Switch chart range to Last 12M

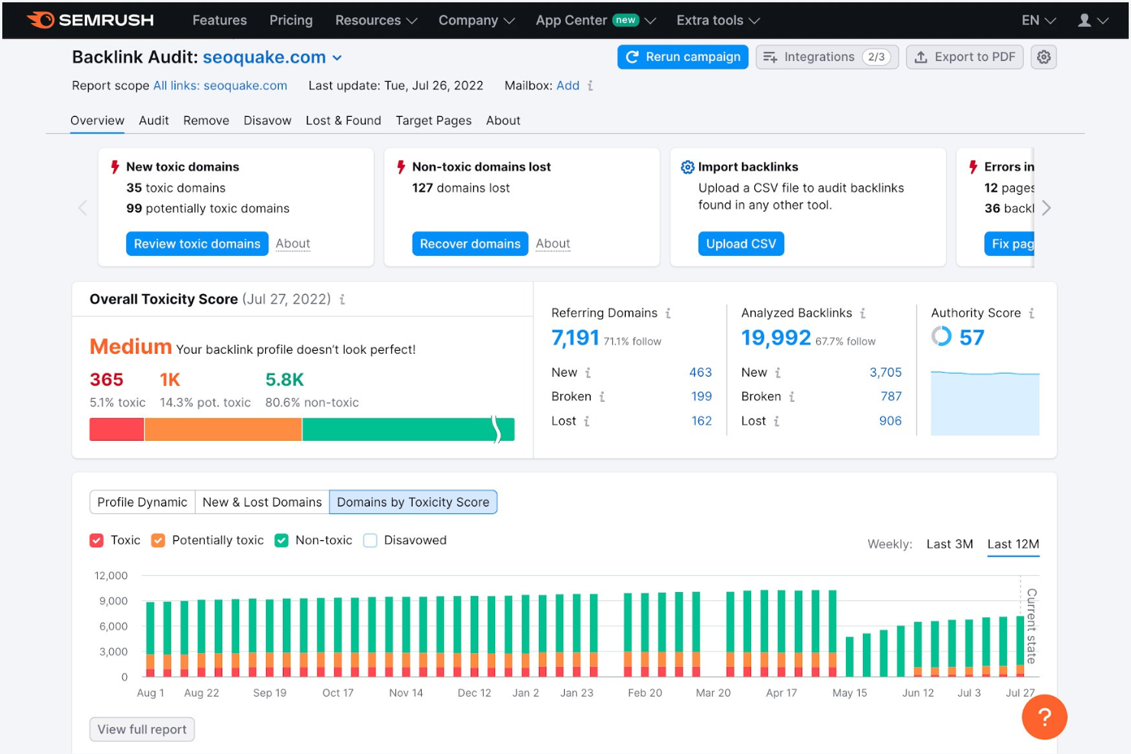pos(1013,544)
